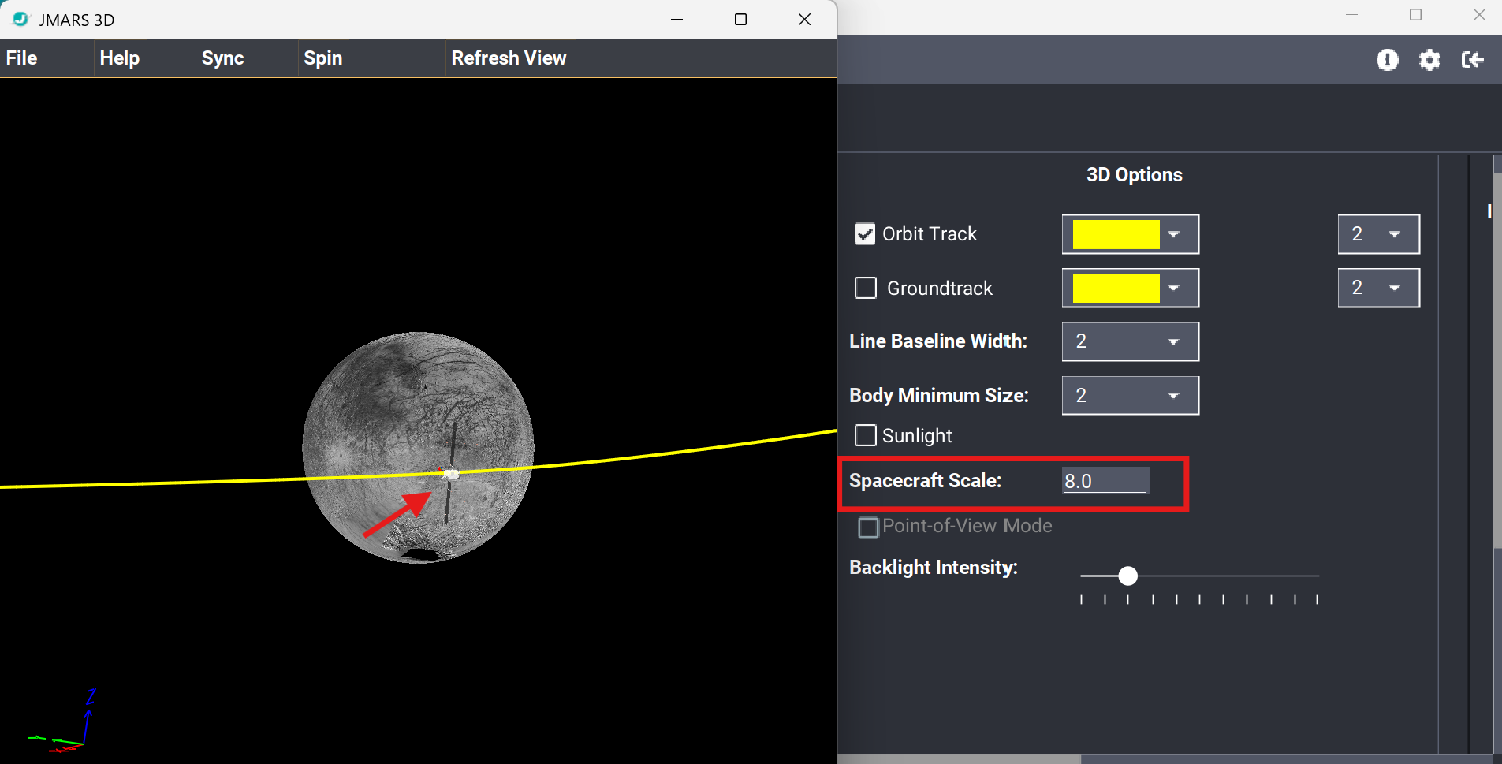This screenshot has width=1502, height=764.
Task: Close the background main window
Action: [1479, 15]
